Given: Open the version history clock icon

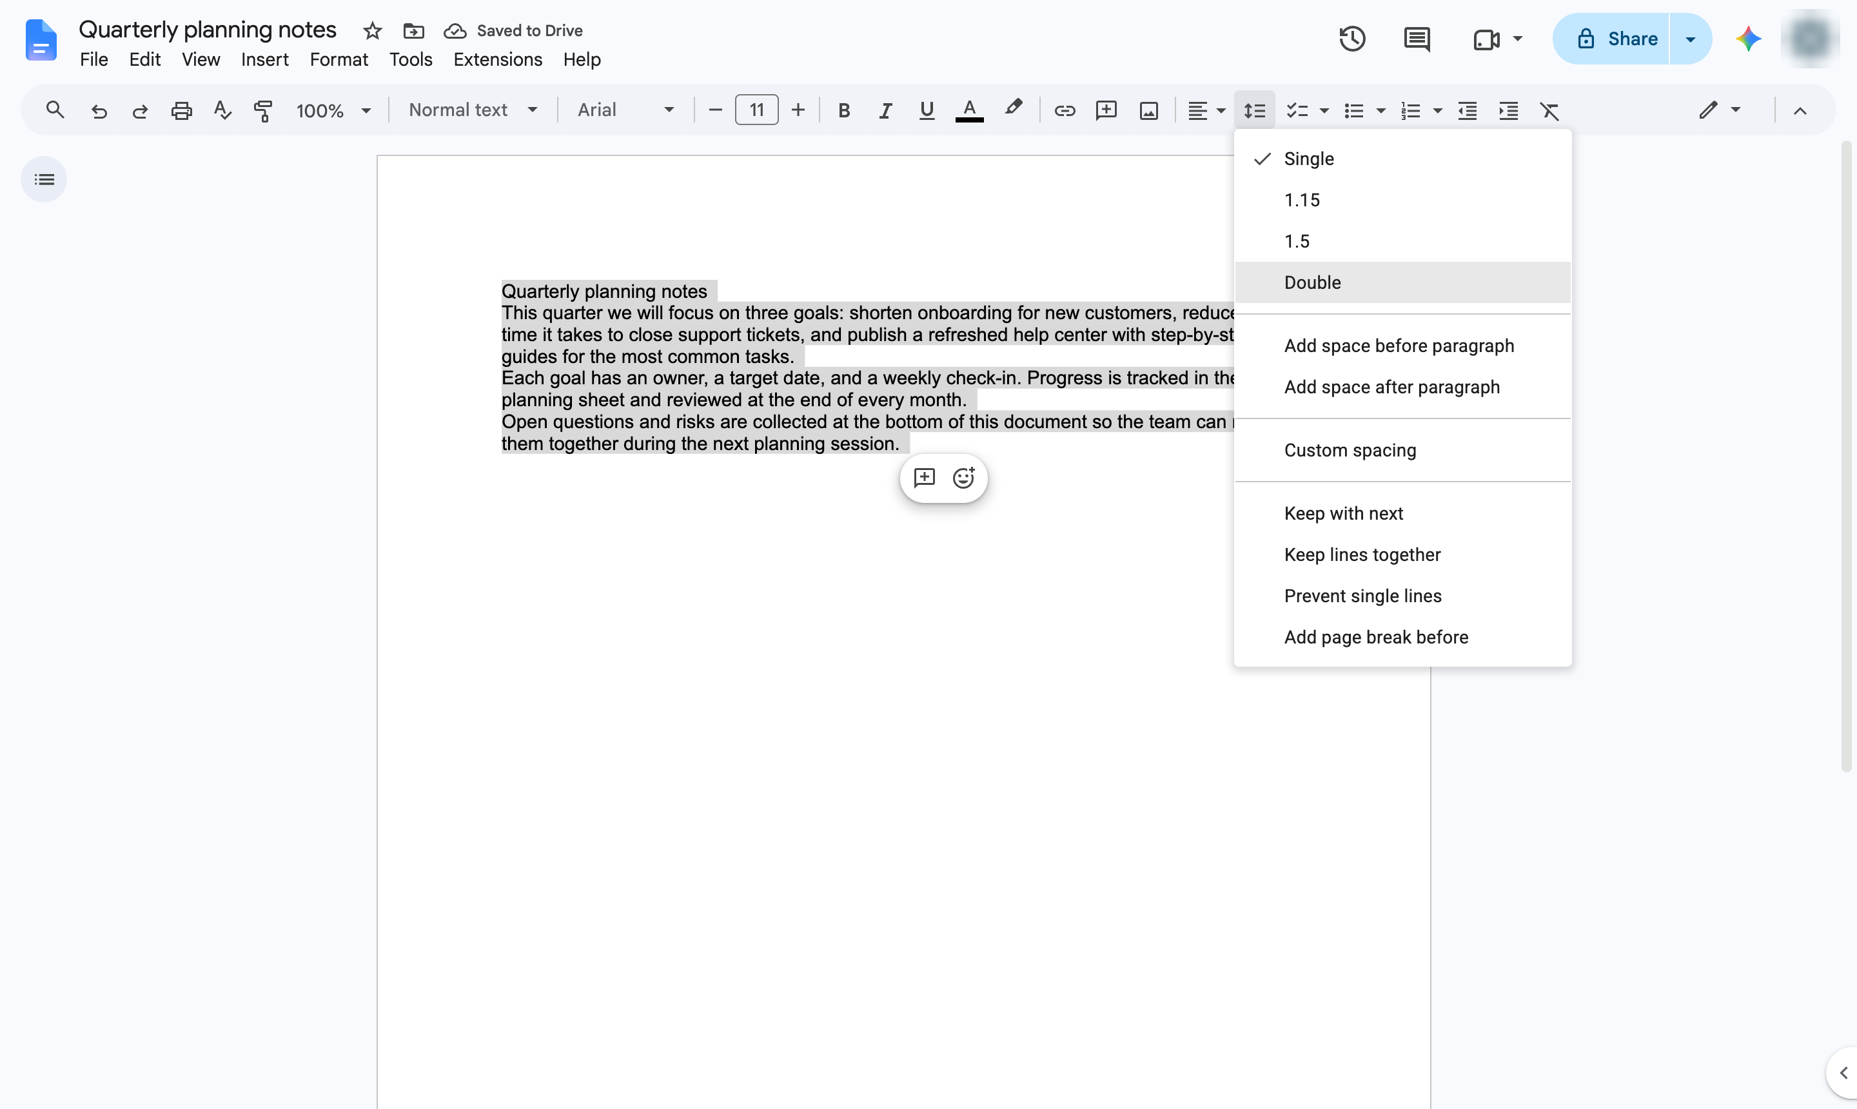Looking at the screenshot, I should click(1352, 39).
